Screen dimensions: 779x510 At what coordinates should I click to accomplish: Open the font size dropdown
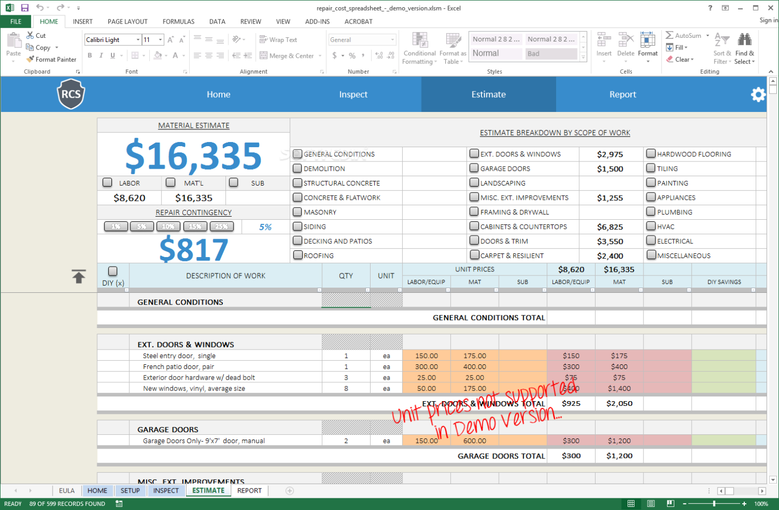point(161,39)
